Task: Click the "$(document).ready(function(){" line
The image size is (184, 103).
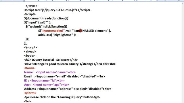Action: pos(46,18)
